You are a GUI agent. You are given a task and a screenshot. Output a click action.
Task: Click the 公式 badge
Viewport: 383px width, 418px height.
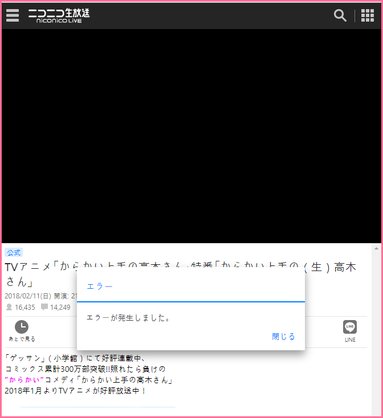(x=14, y=252)
